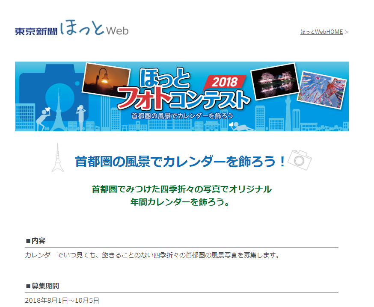
Task: Click the lying photographer figure in banner
Action: (x=241, y=126)
